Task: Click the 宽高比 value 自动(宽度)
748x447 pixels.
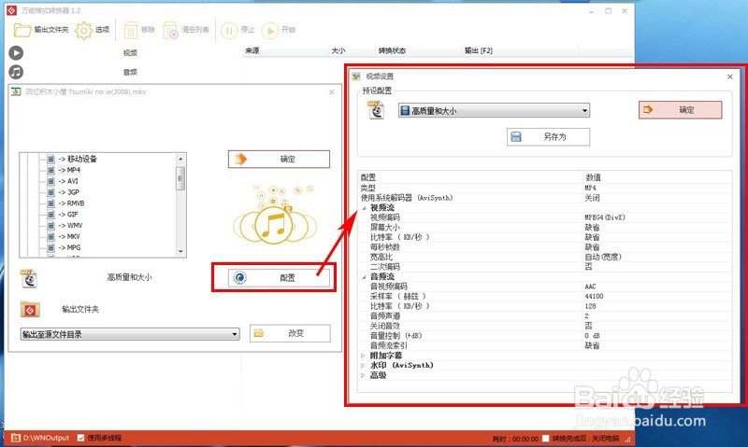Action: pos(603,257)
